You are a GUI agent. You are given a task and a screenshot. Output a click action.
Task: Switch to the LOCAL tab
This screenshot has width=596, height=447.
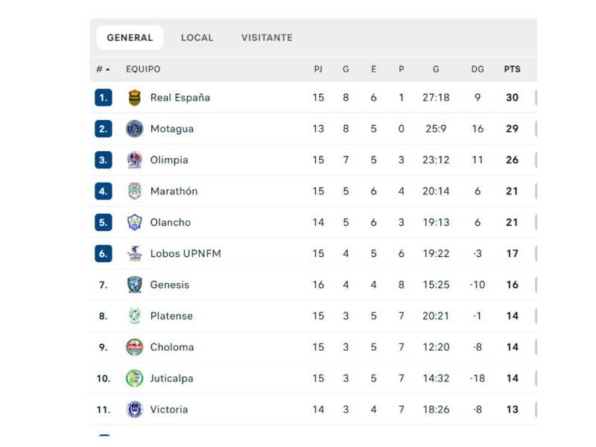[197, 37]
